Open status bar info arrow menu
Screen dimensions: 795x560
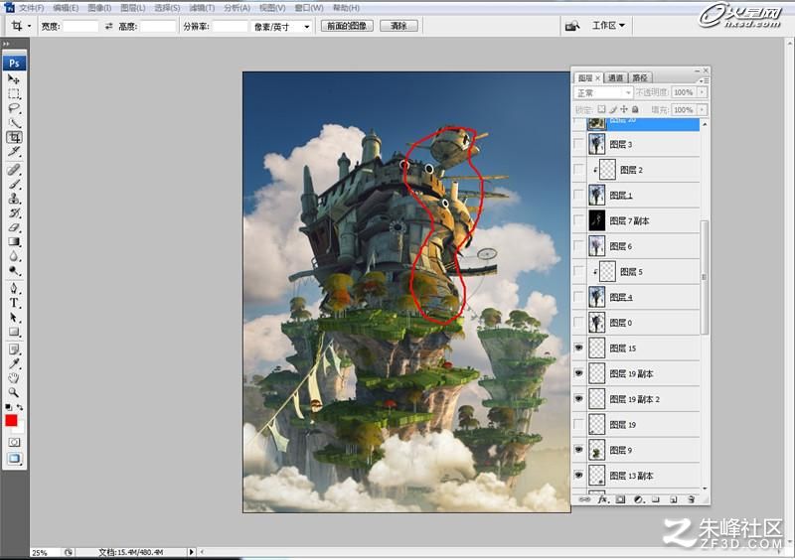[191, 552]
